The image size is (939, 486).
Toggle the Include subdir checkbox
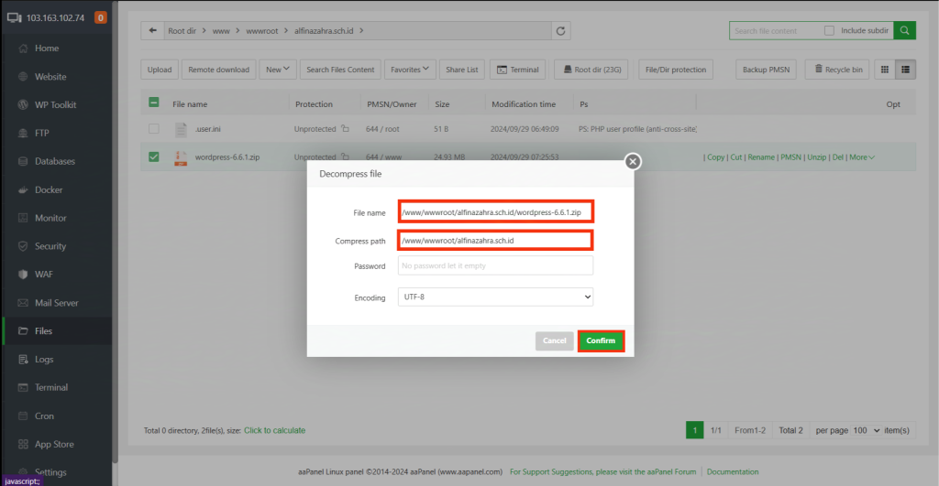pyautogui.click(x=829, y=30)
